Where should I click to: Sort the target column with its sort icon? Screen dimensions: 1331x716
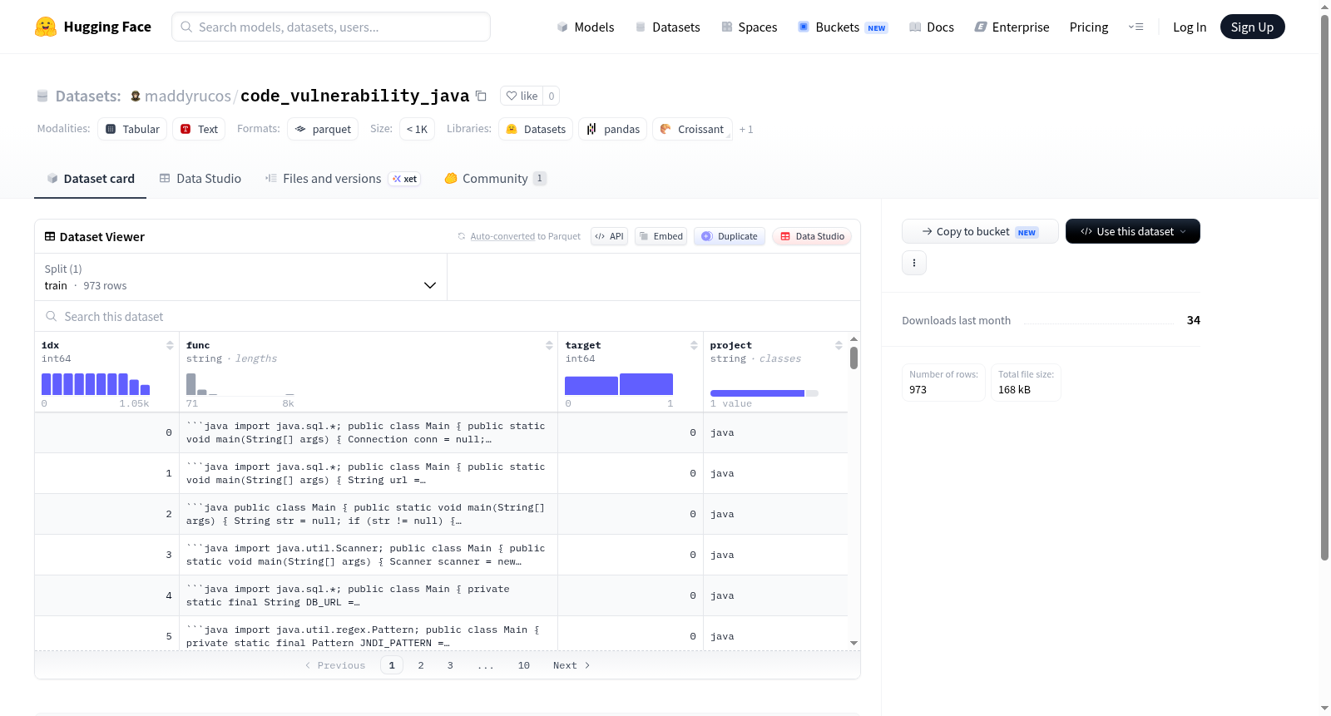click(x=694, y=345)
